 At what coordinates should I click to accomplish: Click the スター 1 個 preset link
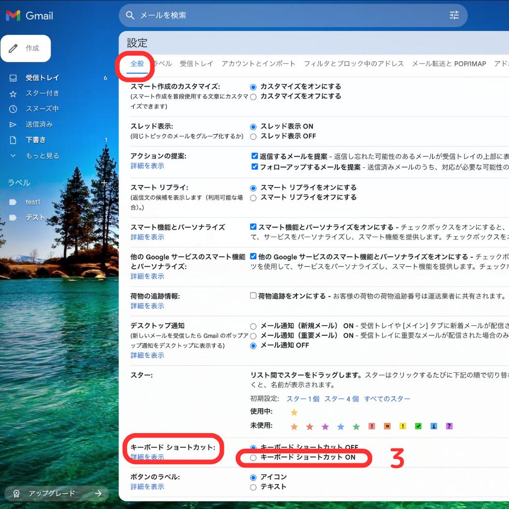pos(303,399)
